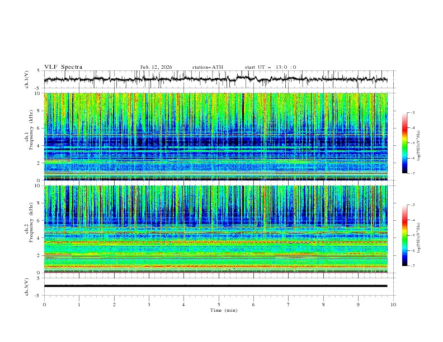Click the "start UT = 13:0 :0" text
443x342 pixels.
tap(270, 67)
